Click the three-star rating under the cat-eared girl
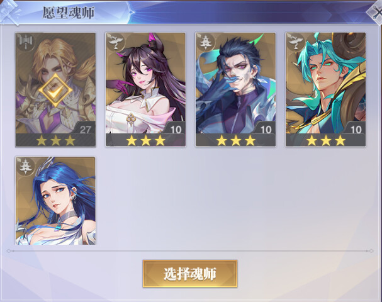 pyautogui.click(x=145, y=140)
